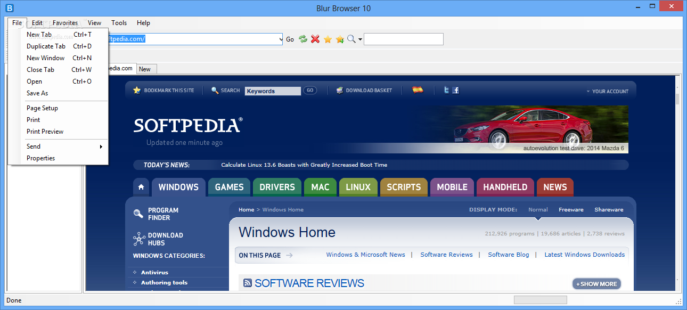Click the RSS icon beside Software Reviews
Screen dimensions: 687x310
click(248, 283)
